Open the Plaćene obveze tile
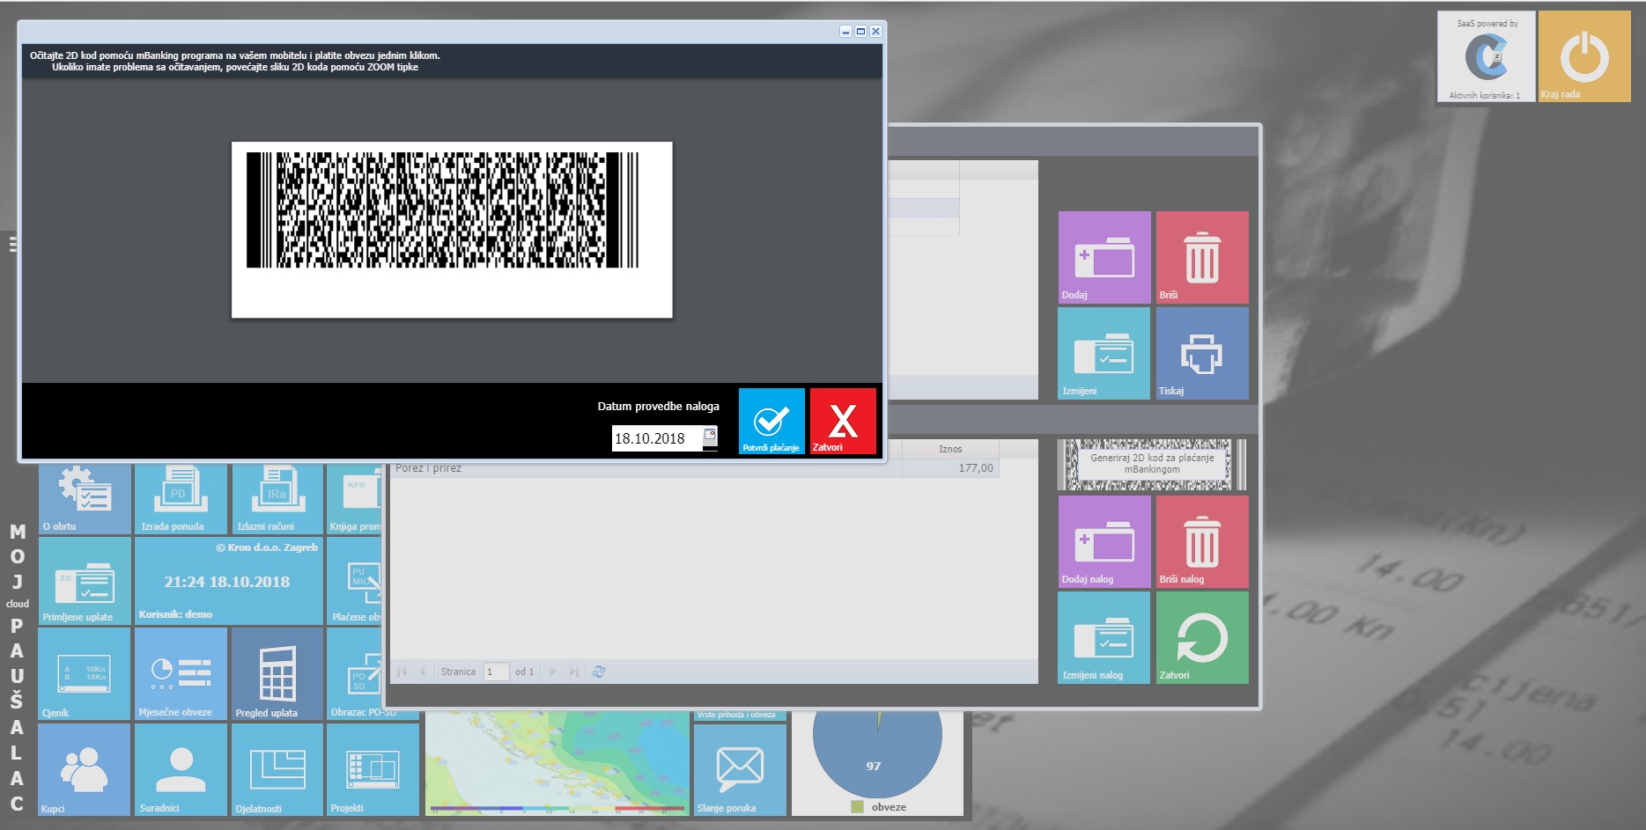This screenshot has height=830, width=1646. pos(355,581)
